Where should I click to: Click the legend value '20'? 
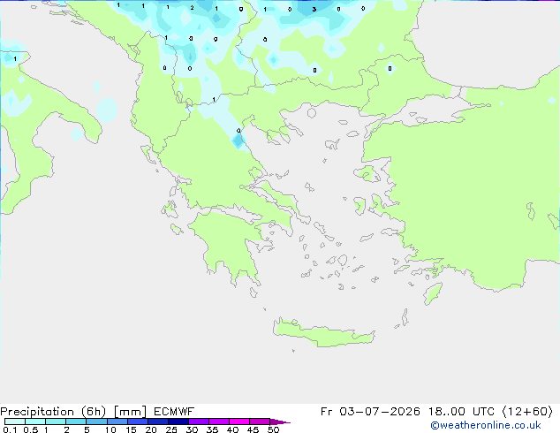[x=151, y=429]
